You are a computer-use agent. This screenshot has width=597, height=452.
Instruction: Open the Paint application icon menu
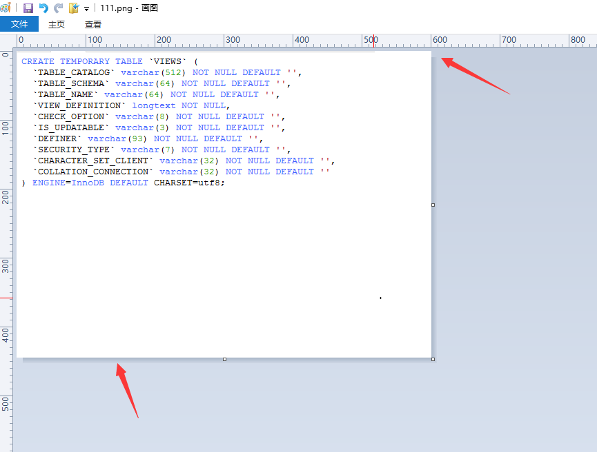[x=6, y=8]
